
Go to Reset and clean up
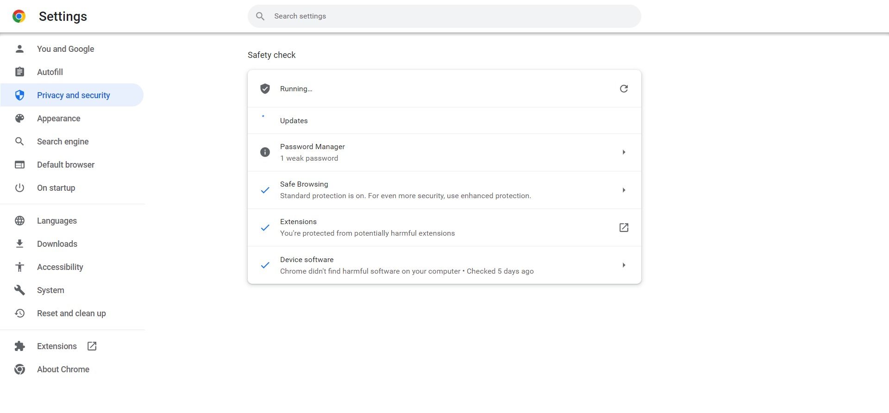tap(71, 313)
